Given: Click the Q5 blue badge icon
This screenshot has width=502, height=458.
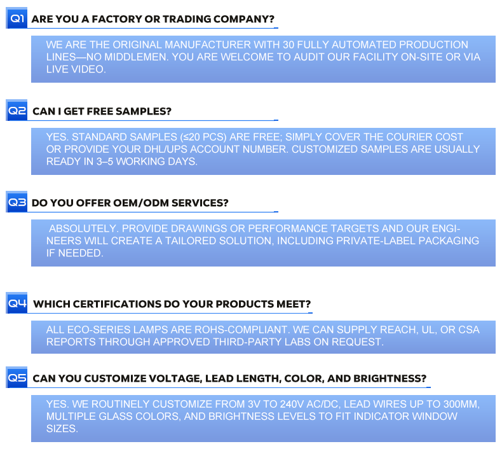Looking at the screenshot, I should click(17, 377).
